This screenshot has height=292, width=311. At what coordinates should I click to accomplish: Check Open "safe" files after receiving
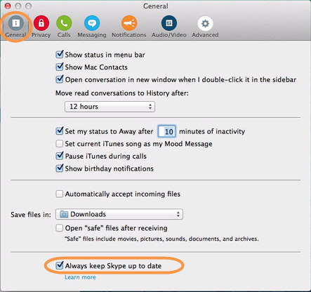[x=60, y=228]
